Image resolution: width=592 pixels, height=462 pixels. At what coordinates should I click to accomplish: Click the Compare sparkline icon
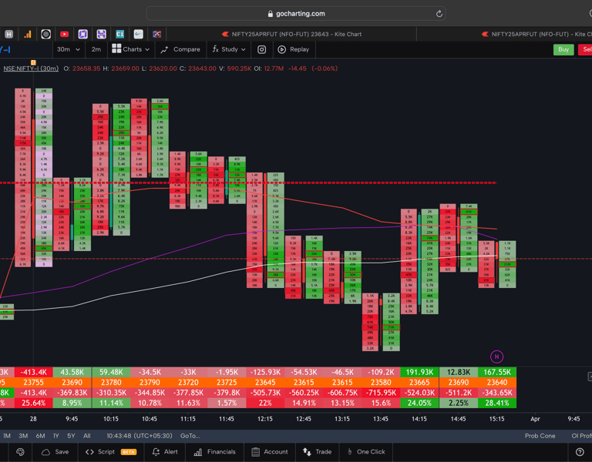(164, 50)
